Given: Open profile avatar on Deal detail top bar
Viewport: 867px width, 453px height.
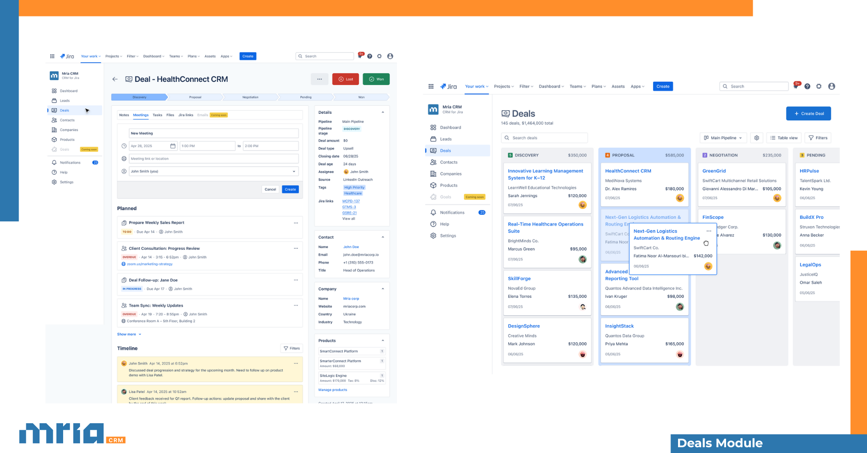Looking at the screenshot, I should [x=390, y=56].
